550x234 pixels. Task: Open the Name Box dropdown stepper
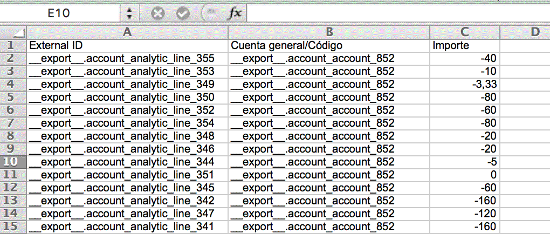click(x=129, y=13)
